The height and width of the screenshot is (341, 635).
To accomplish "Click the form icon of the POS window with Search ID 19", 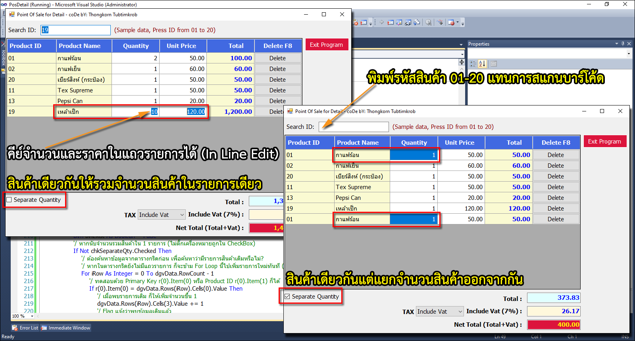I will pos(12,14).
